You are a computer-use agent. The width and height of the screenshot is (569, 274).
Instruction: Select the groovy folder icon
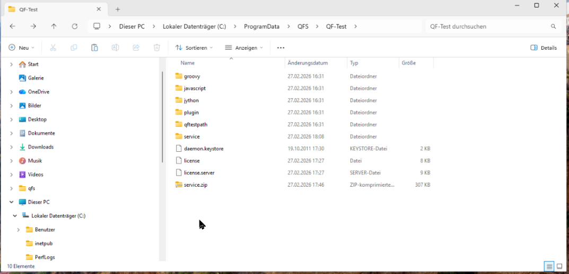178,76
